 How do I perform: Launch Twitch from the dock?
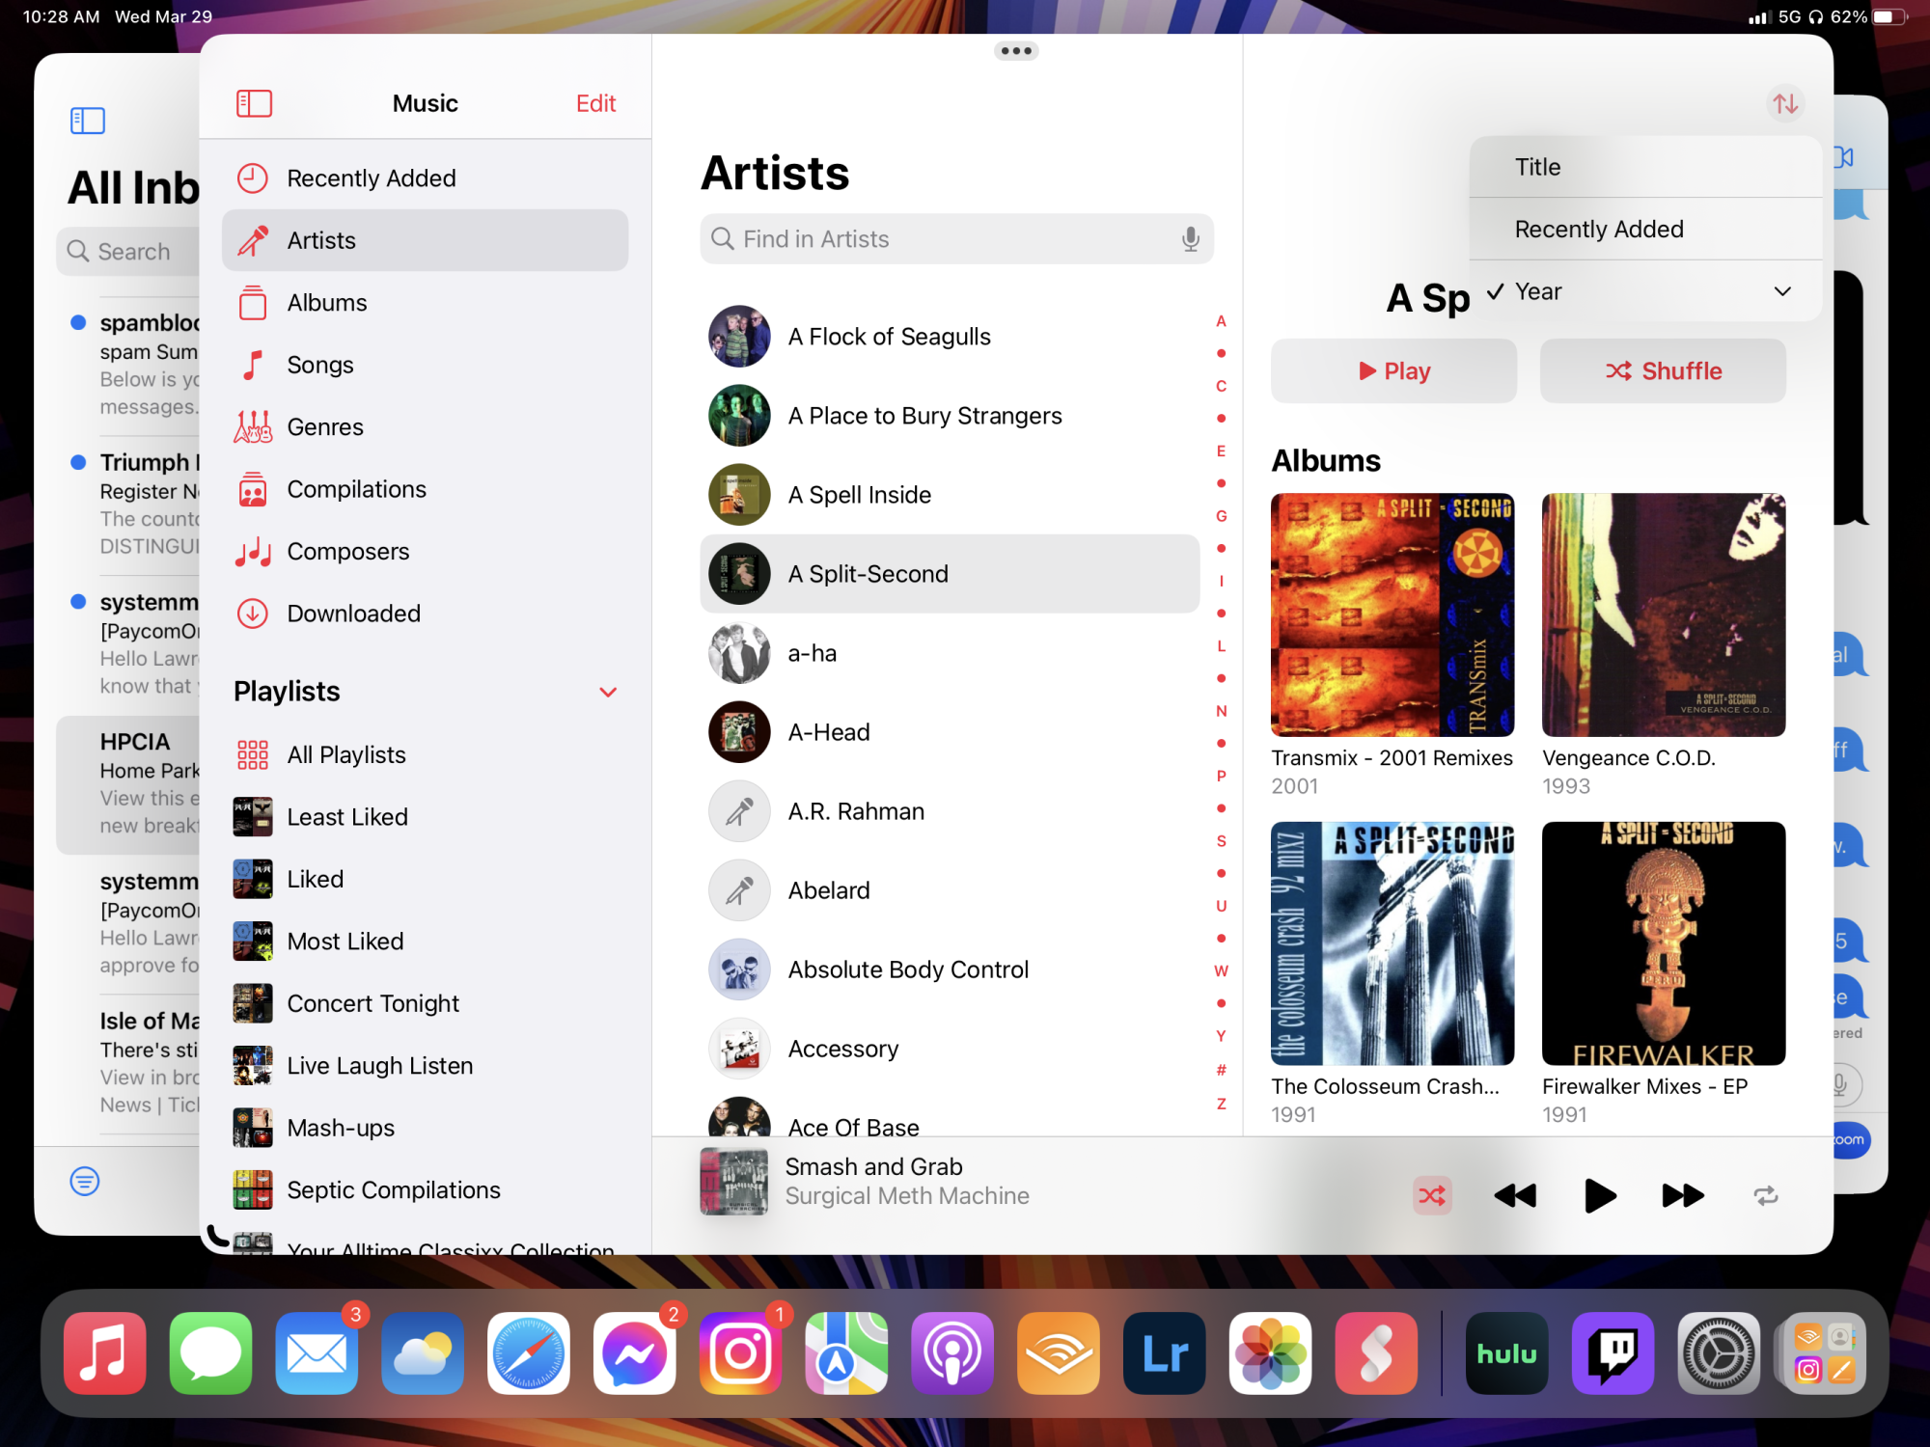pyautogui.click(x=1613, y=1353)
